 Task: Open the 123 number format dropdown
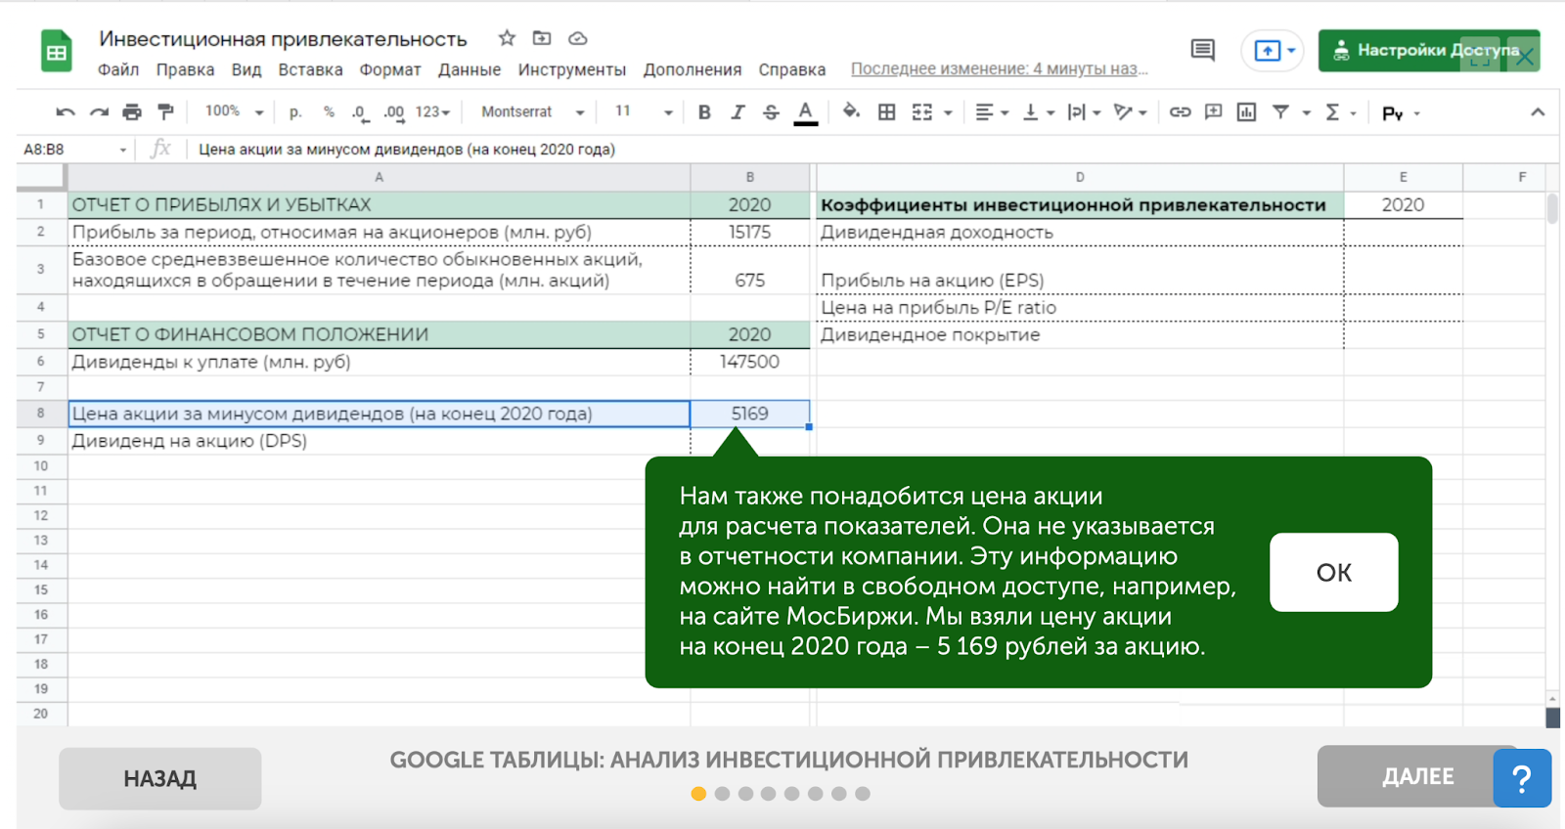click(x=432, y=112)
